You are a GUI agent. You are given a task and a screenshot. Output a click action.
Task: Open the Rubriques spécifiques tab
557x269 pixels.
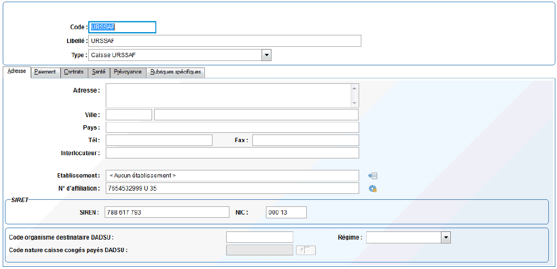click(175, 72)
